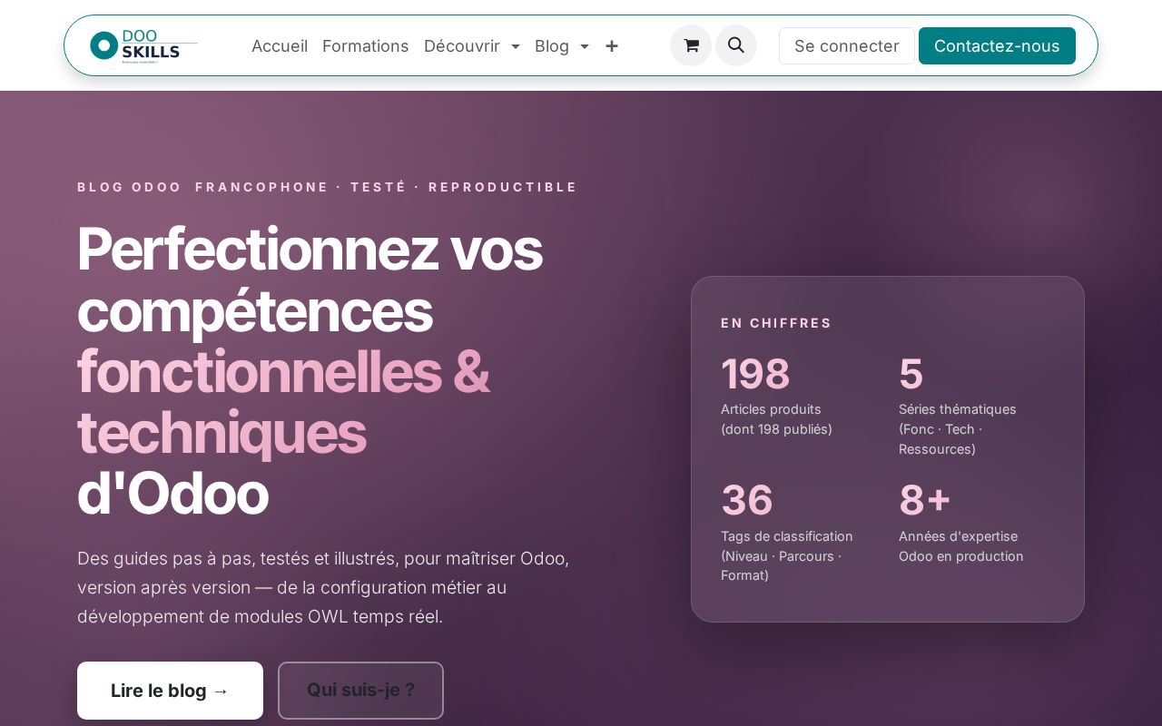Click the Perfectionnez vos compétences heading
This screenshot has height=726, width=1162.
(x=310, y=370)
